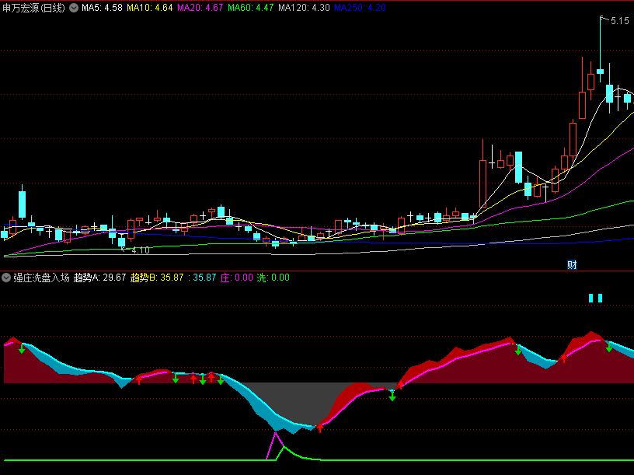Screen dimensions: 634x475
Task: Click the MA120: 4.30 label
Action: (304, 8)
